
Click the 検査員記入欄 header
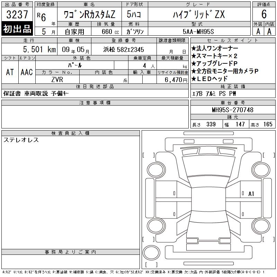point(71,133)
